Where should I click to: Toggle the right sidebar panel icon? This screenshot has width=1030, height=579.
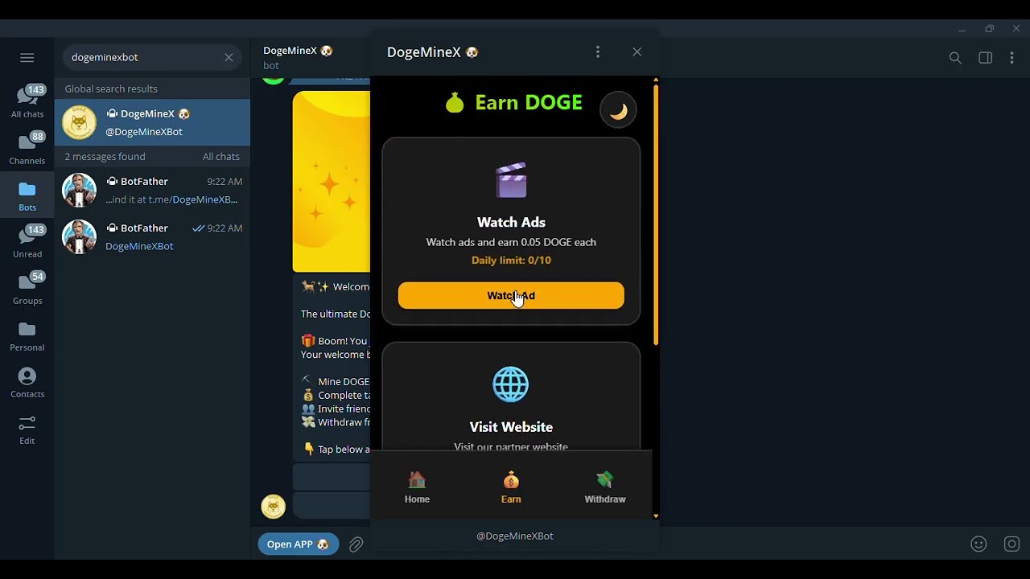986,58
